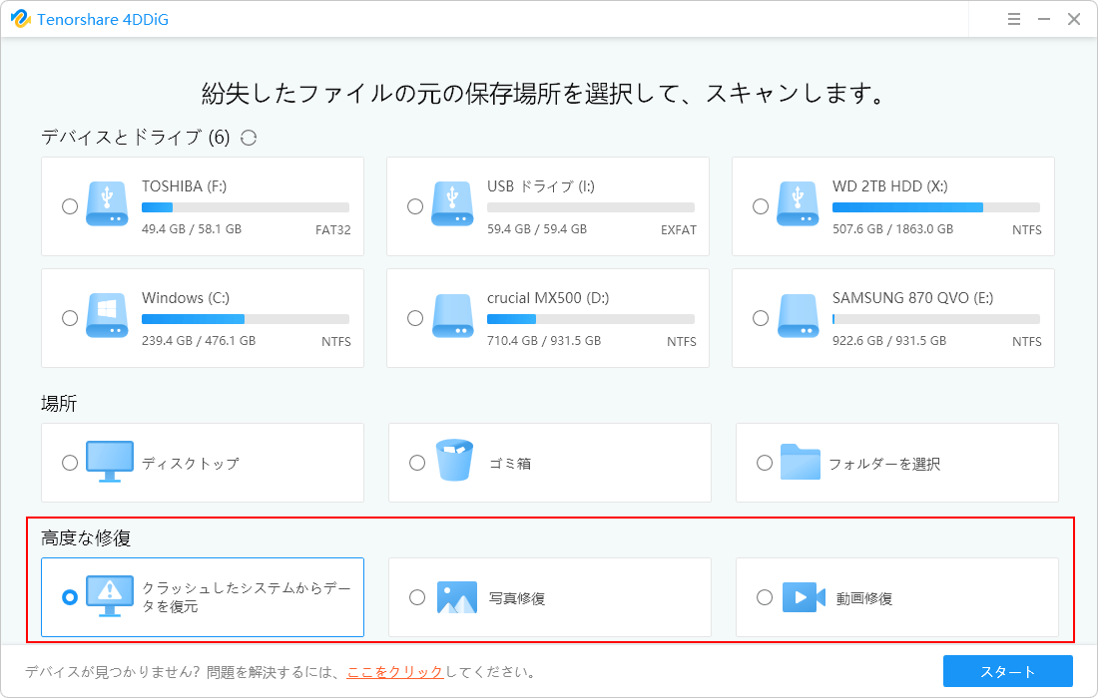Click the desktop monitor icon
The image size is (1098, 698).
[x=110, y=462]
